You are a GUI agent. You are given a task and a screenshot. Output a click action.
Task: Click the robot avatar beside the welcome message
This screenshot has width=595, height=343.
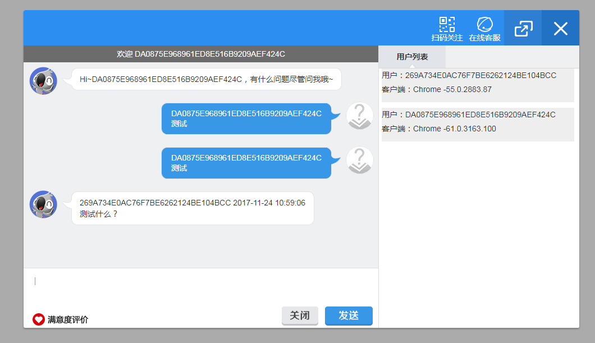[43, 80]
